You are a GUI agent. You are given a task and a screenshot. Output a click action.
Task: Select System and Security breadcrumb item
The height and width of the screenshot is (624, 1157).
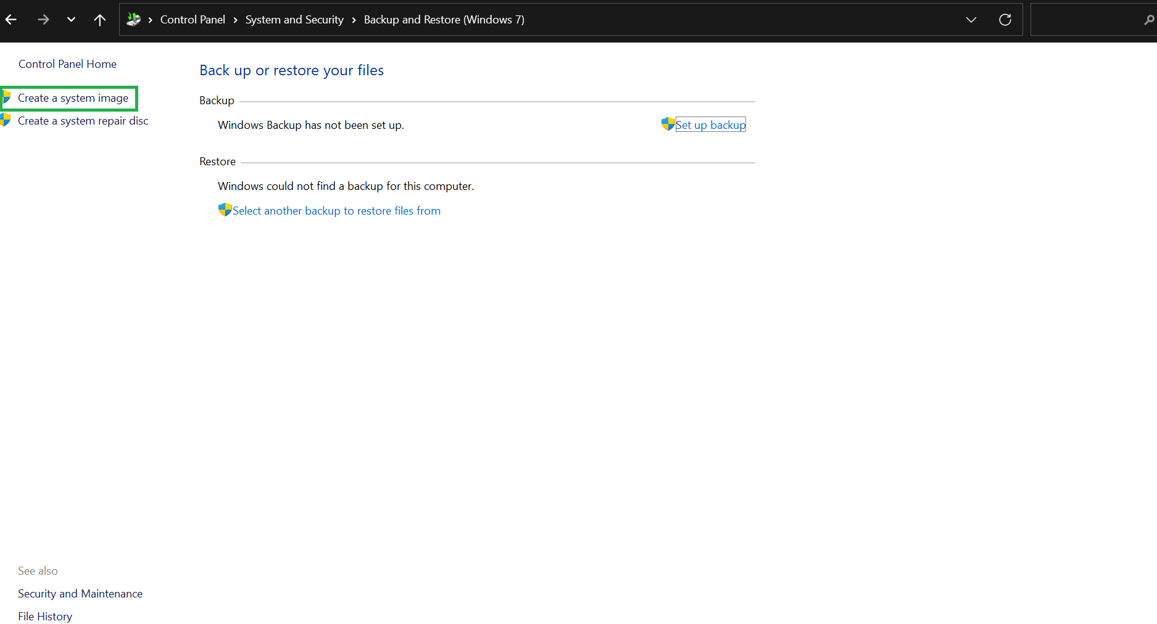[x=294, y=20]
